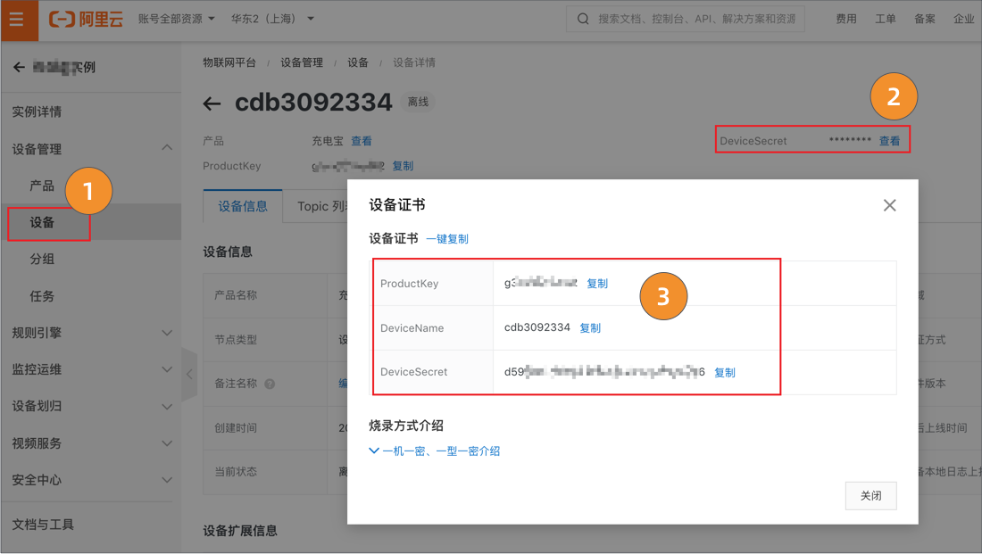Click 设备 breadcrumb link

(358, 62)
